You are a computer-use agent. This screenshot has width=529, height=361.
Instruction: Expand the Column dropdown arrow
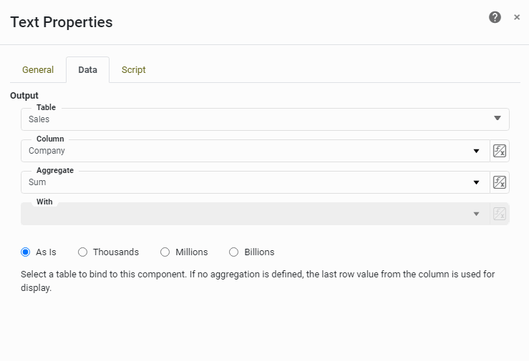tap(477, 151)
